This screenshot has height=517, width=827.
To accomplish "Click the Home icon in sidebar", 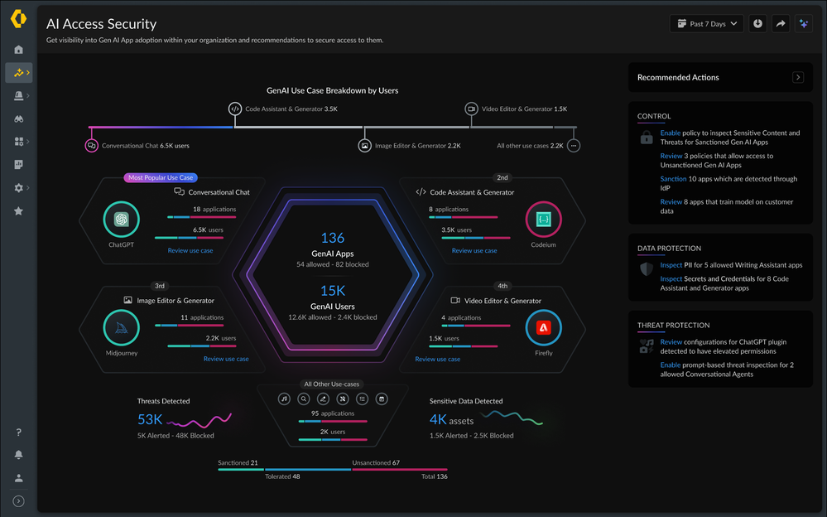I will coord(18,50).
